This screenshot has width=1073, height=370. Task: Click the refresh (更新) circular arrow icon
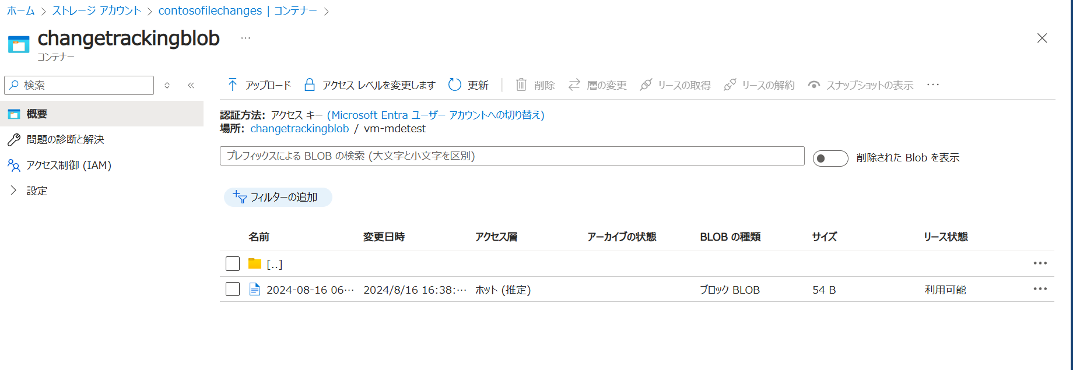point(455,85)
